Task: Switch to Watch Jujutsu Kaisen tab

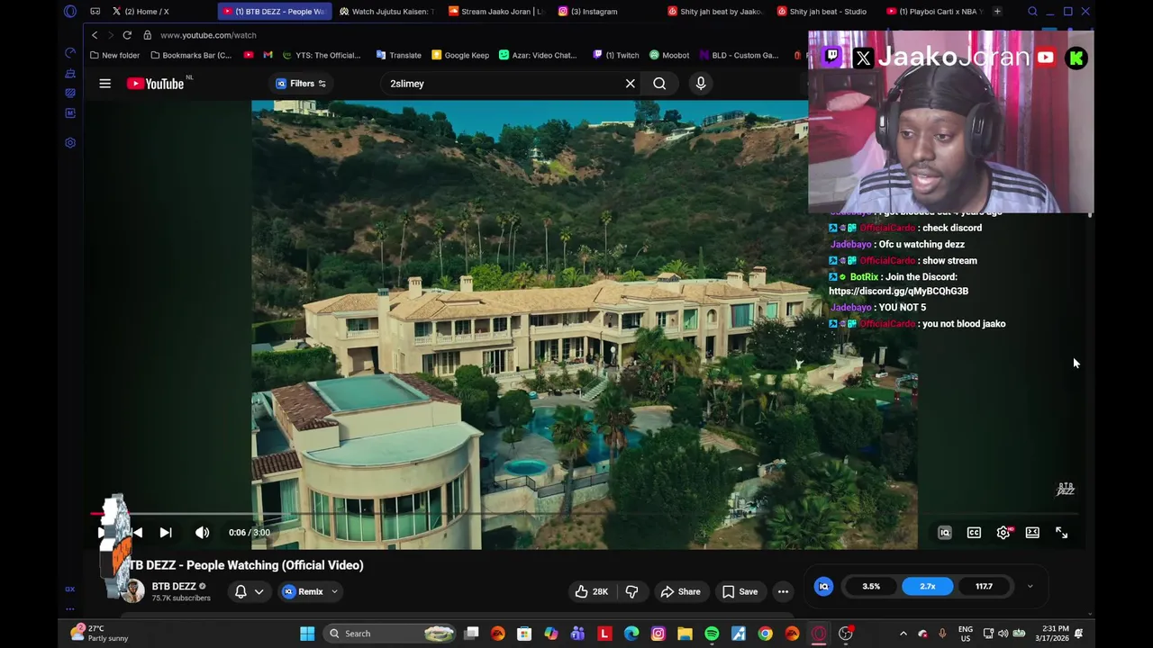Action: click(x=387, y=12)
